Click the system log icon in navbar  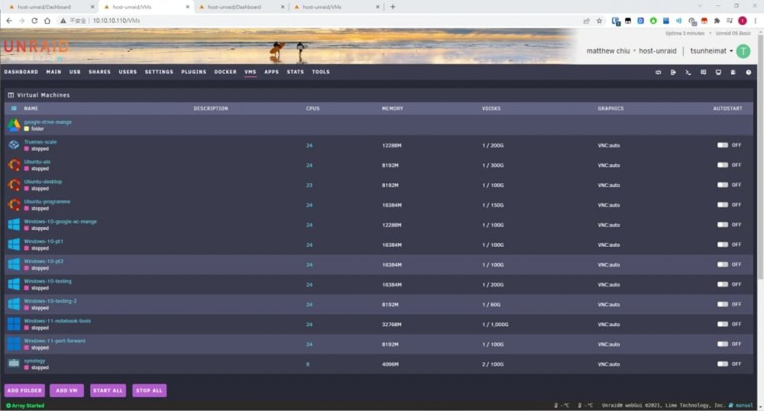pyautogui.click(x=733, y=72)
